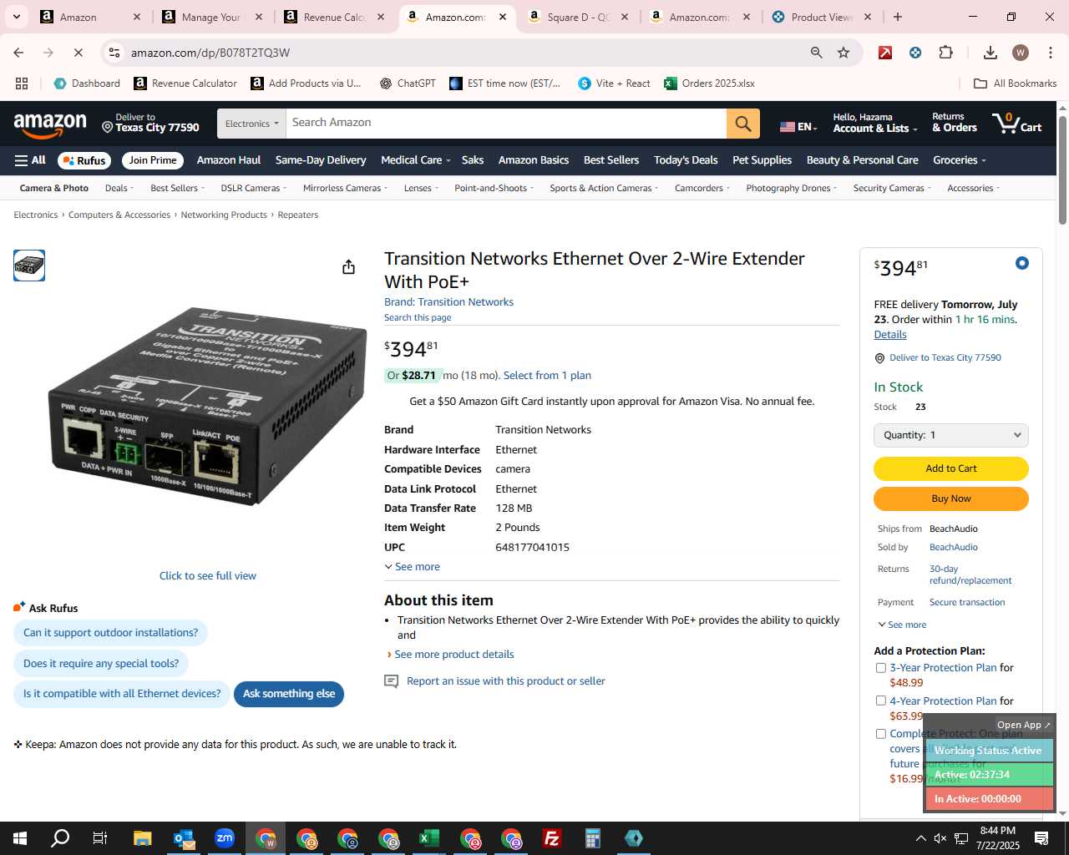Viewport: 1069px width, 855px height.
Task: Open notifications center icon
Action: point(1041,838)
